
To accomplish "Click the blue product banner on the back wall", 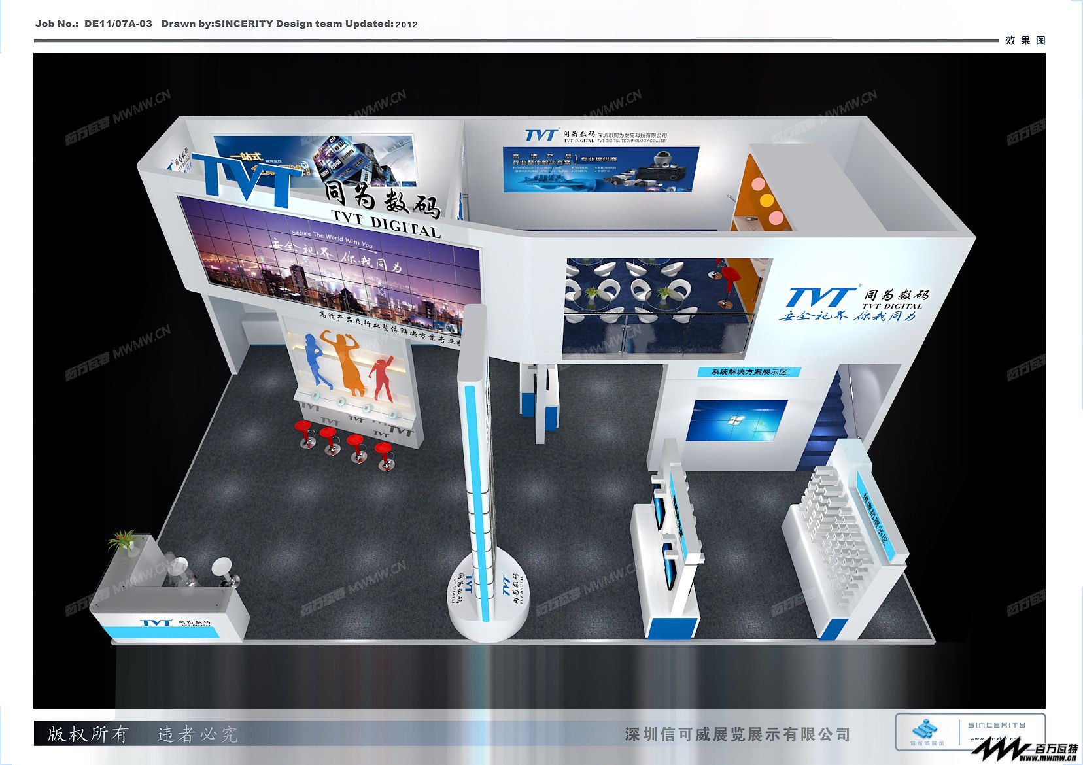I will [600, 170].
